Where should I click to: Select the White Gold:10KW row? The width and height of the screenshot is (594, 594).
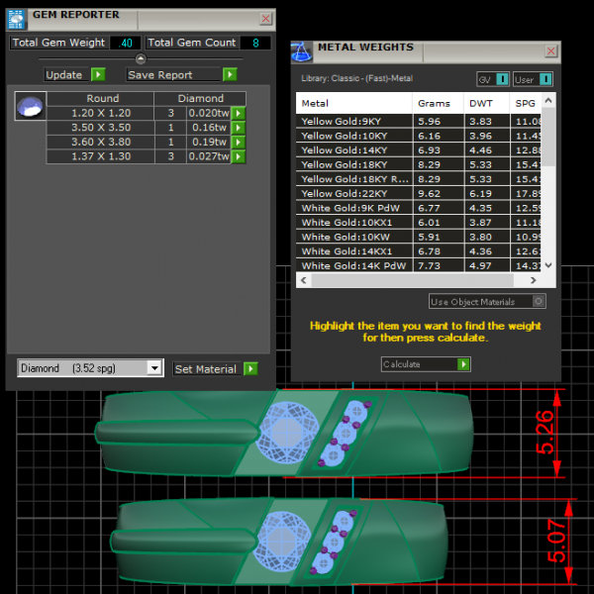(x=352, y=237)
